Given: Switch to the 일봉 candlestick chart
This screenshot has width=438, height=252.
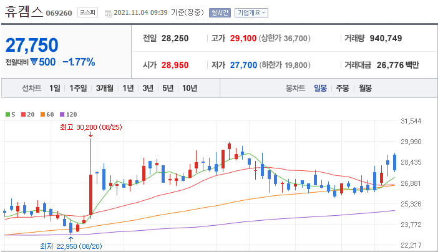Looking at the screenshot, I should (321, 89).
